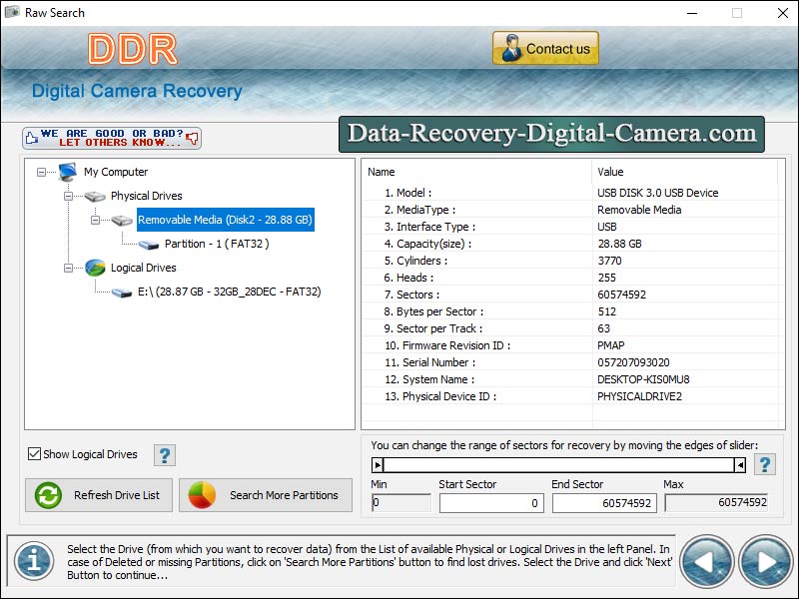Click the Name column header

(477, 172)
